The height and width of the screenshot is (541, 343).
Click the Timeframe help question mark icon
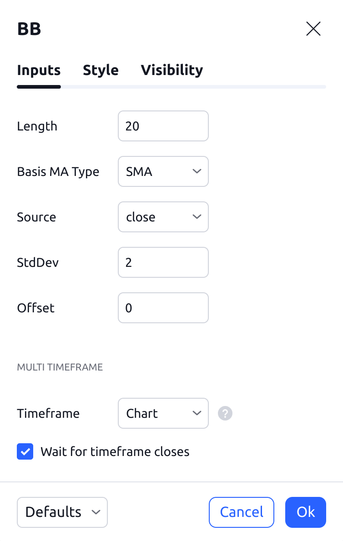coord(225,413)
